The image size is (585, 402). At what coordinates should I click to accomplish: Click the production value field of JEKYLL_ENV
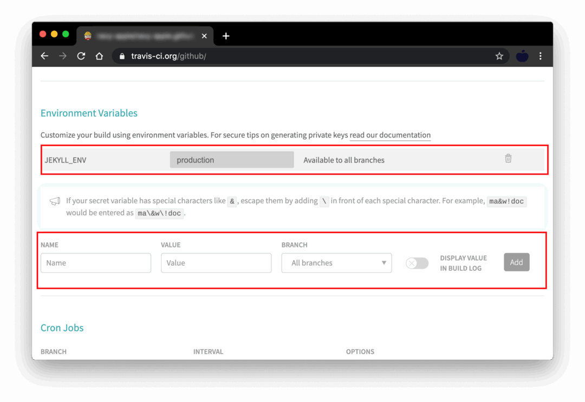click(232, 160)
